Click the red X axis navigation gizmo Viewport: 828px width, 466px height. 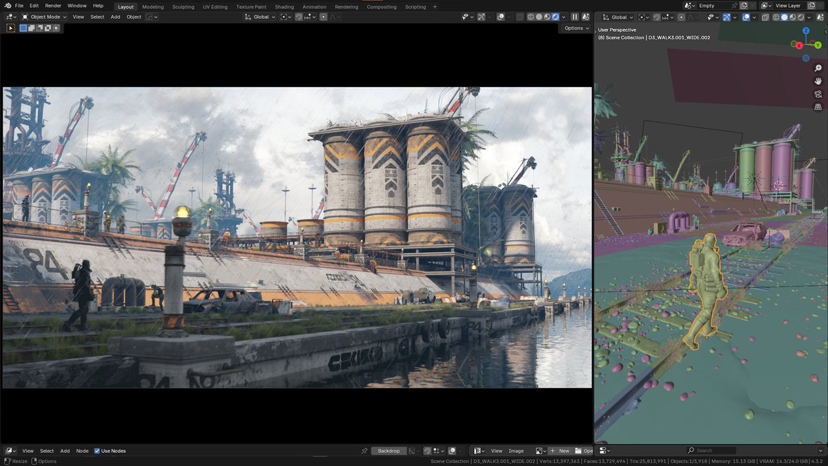[799, 46]
